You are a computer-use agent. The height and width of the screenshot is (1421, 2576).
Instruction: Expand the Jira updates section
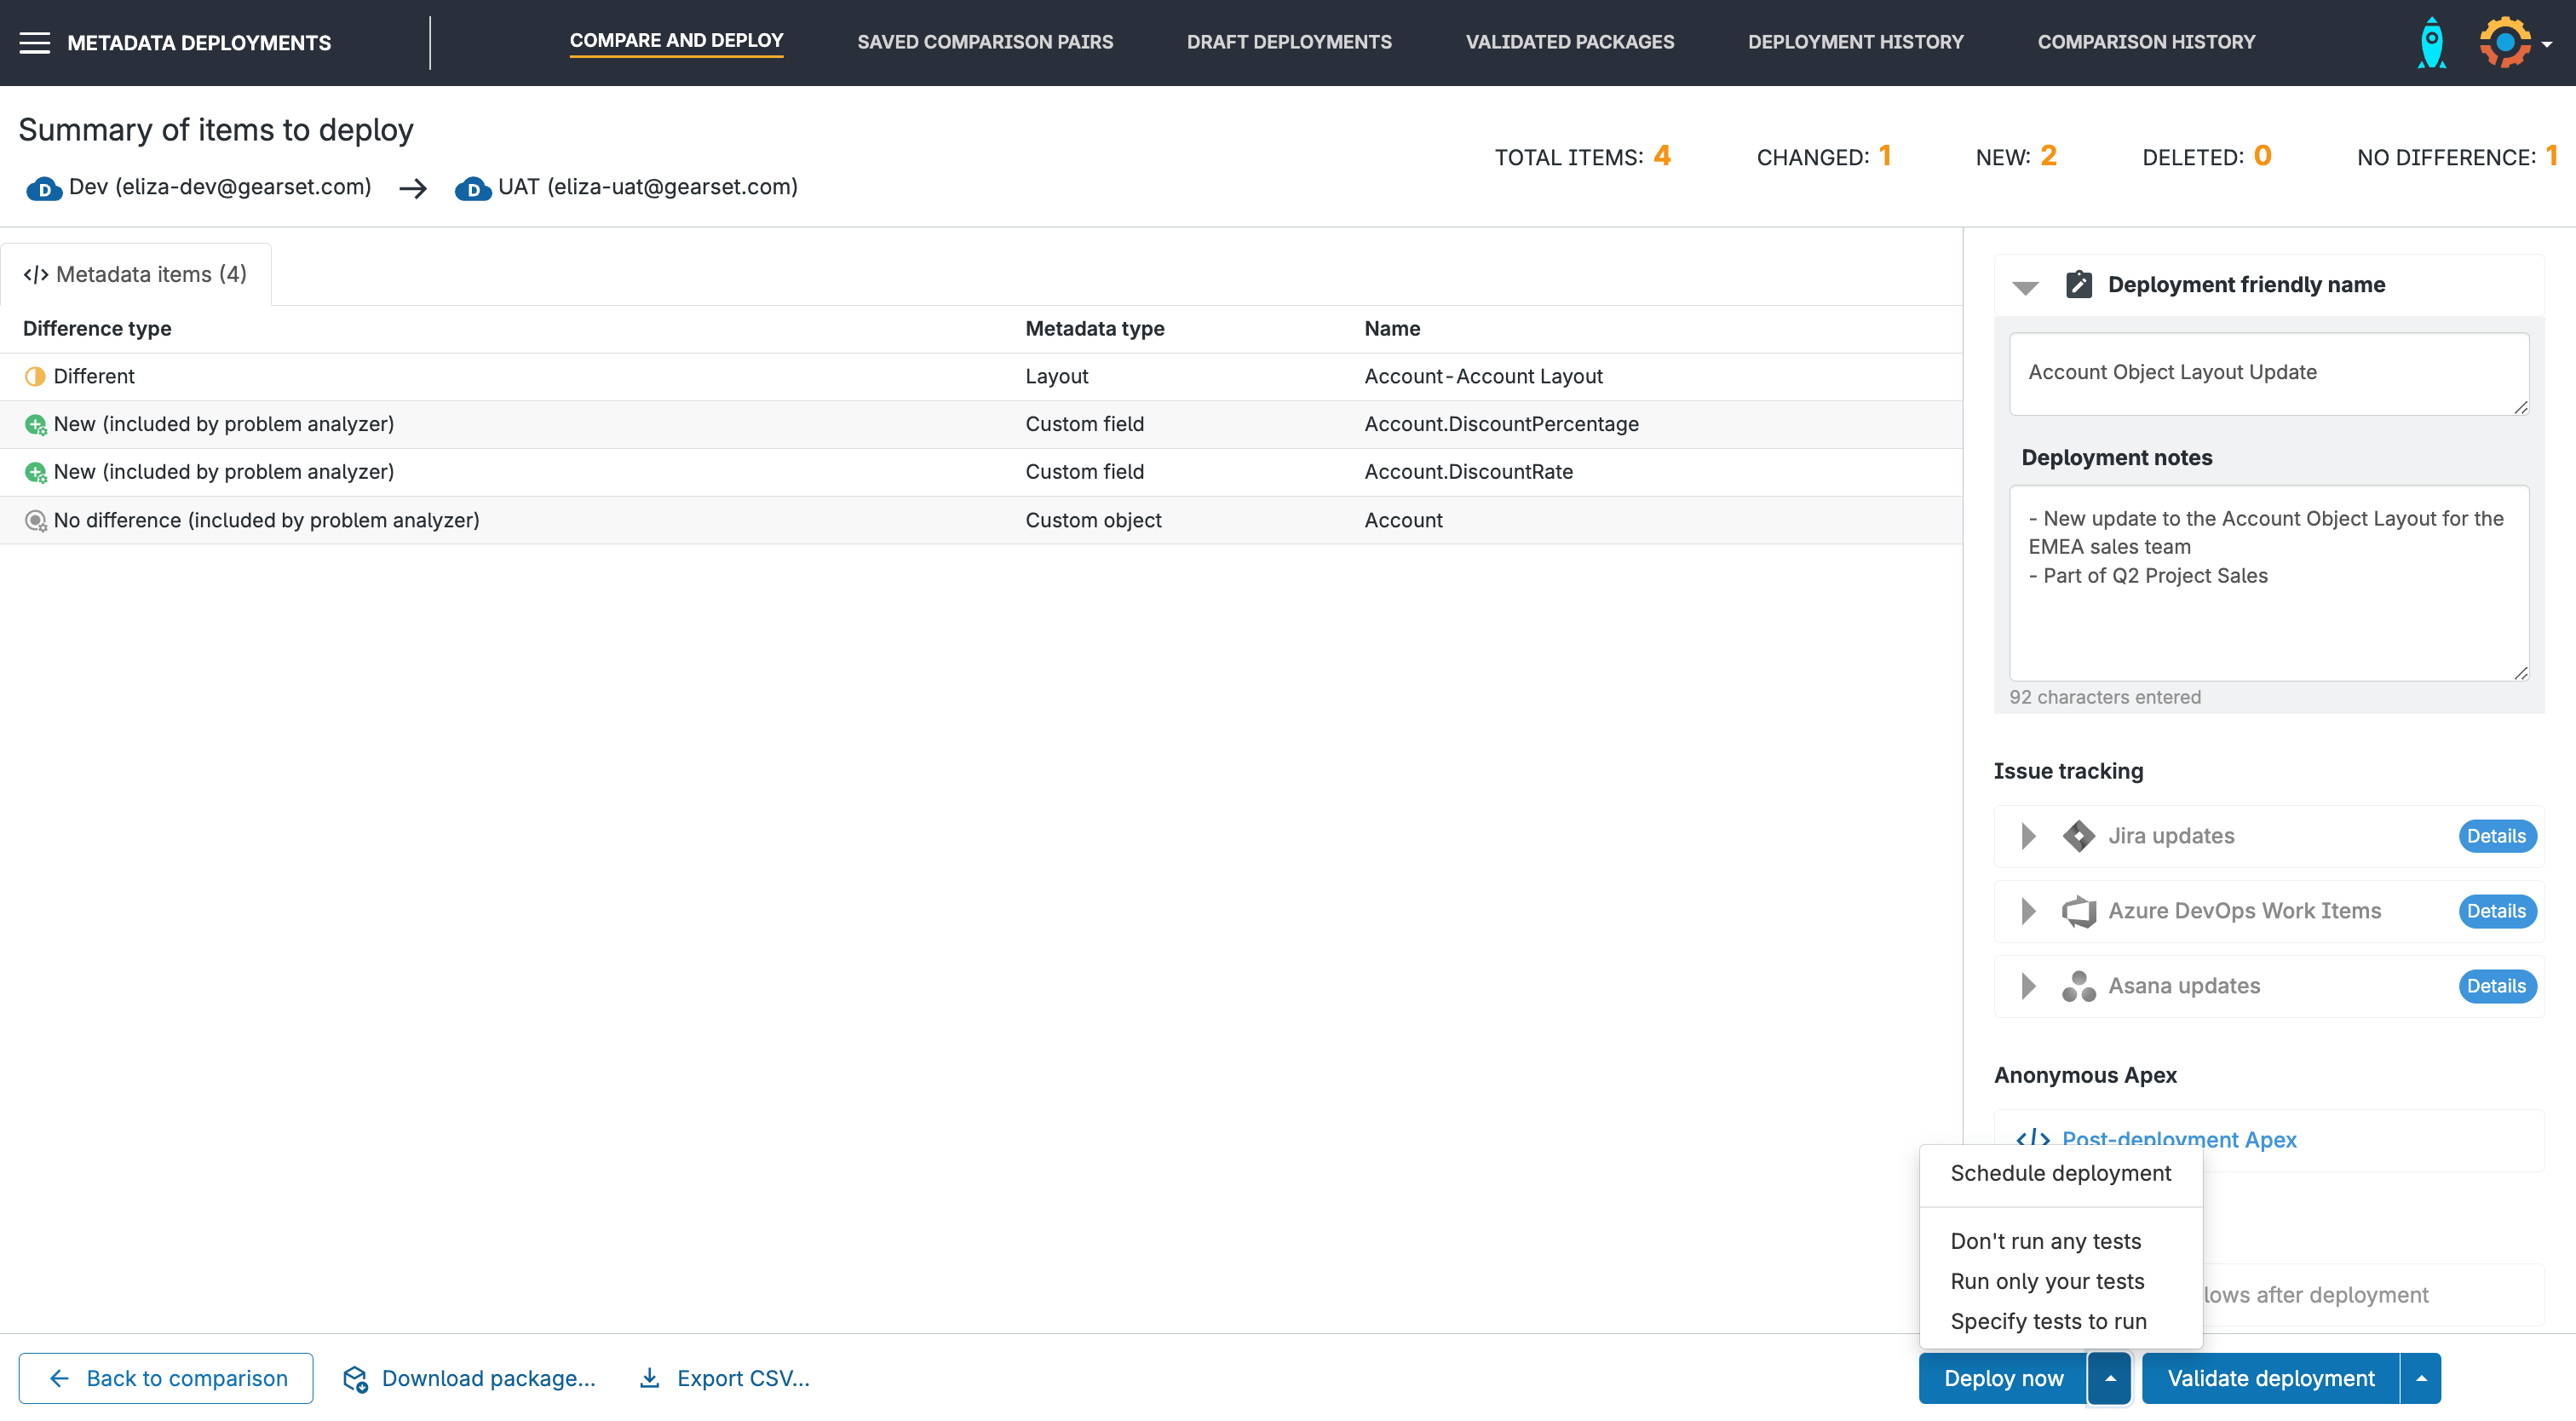(x=2029, y=836)
